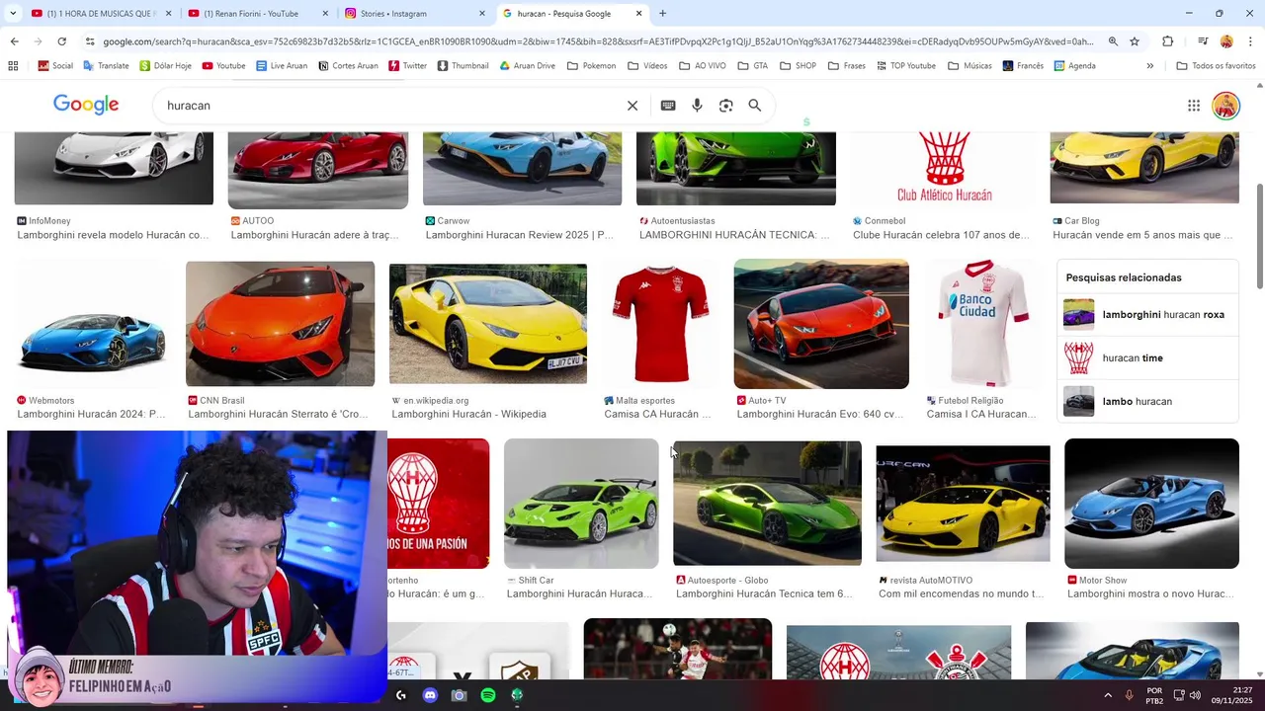Open the Translate bookmark
The width and height of the screenshot is (1265, 711).
pos(106,66)
